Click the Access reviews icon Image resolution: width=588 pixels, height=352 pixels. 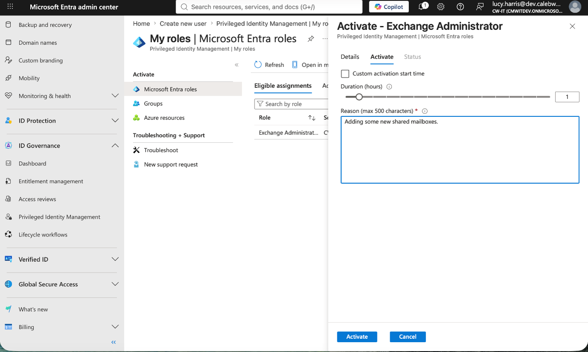point(9,199)
